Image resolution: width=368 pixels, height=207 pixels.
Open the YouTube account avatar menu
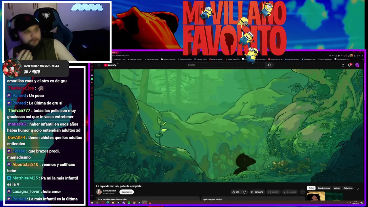pyautogui.click(x=357, y=65)
